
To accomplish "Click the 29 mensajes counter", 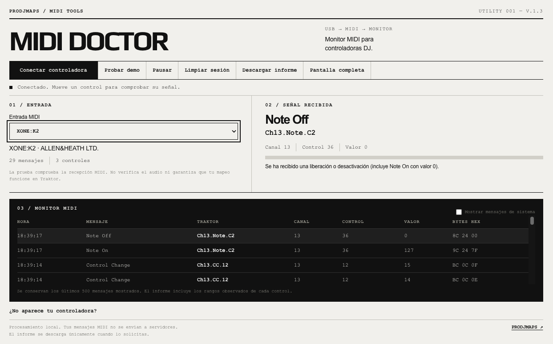I will coord(26,161).
